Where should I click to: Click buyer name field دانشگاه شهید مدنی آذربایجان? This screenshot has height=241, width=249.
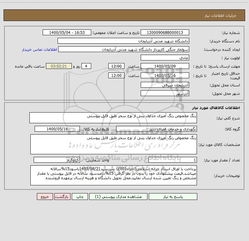123,41
